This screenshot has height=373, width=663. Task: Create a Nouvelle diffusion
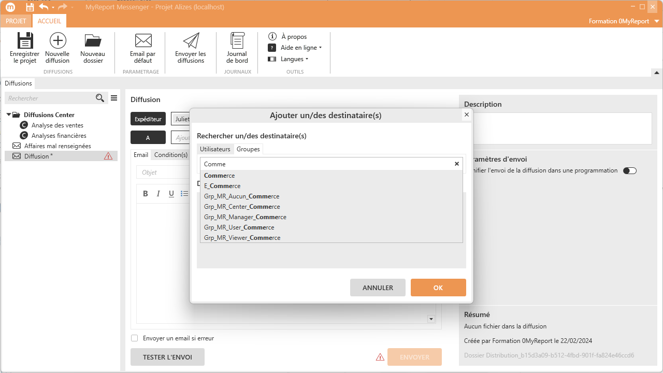(57, 41)
